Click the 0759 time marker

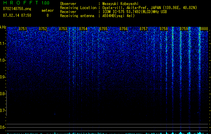coord(184,29)
